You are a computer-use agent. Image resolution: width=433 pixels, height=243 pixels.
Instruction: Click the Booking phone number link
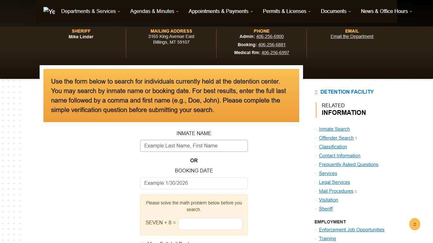pos(272,45)
